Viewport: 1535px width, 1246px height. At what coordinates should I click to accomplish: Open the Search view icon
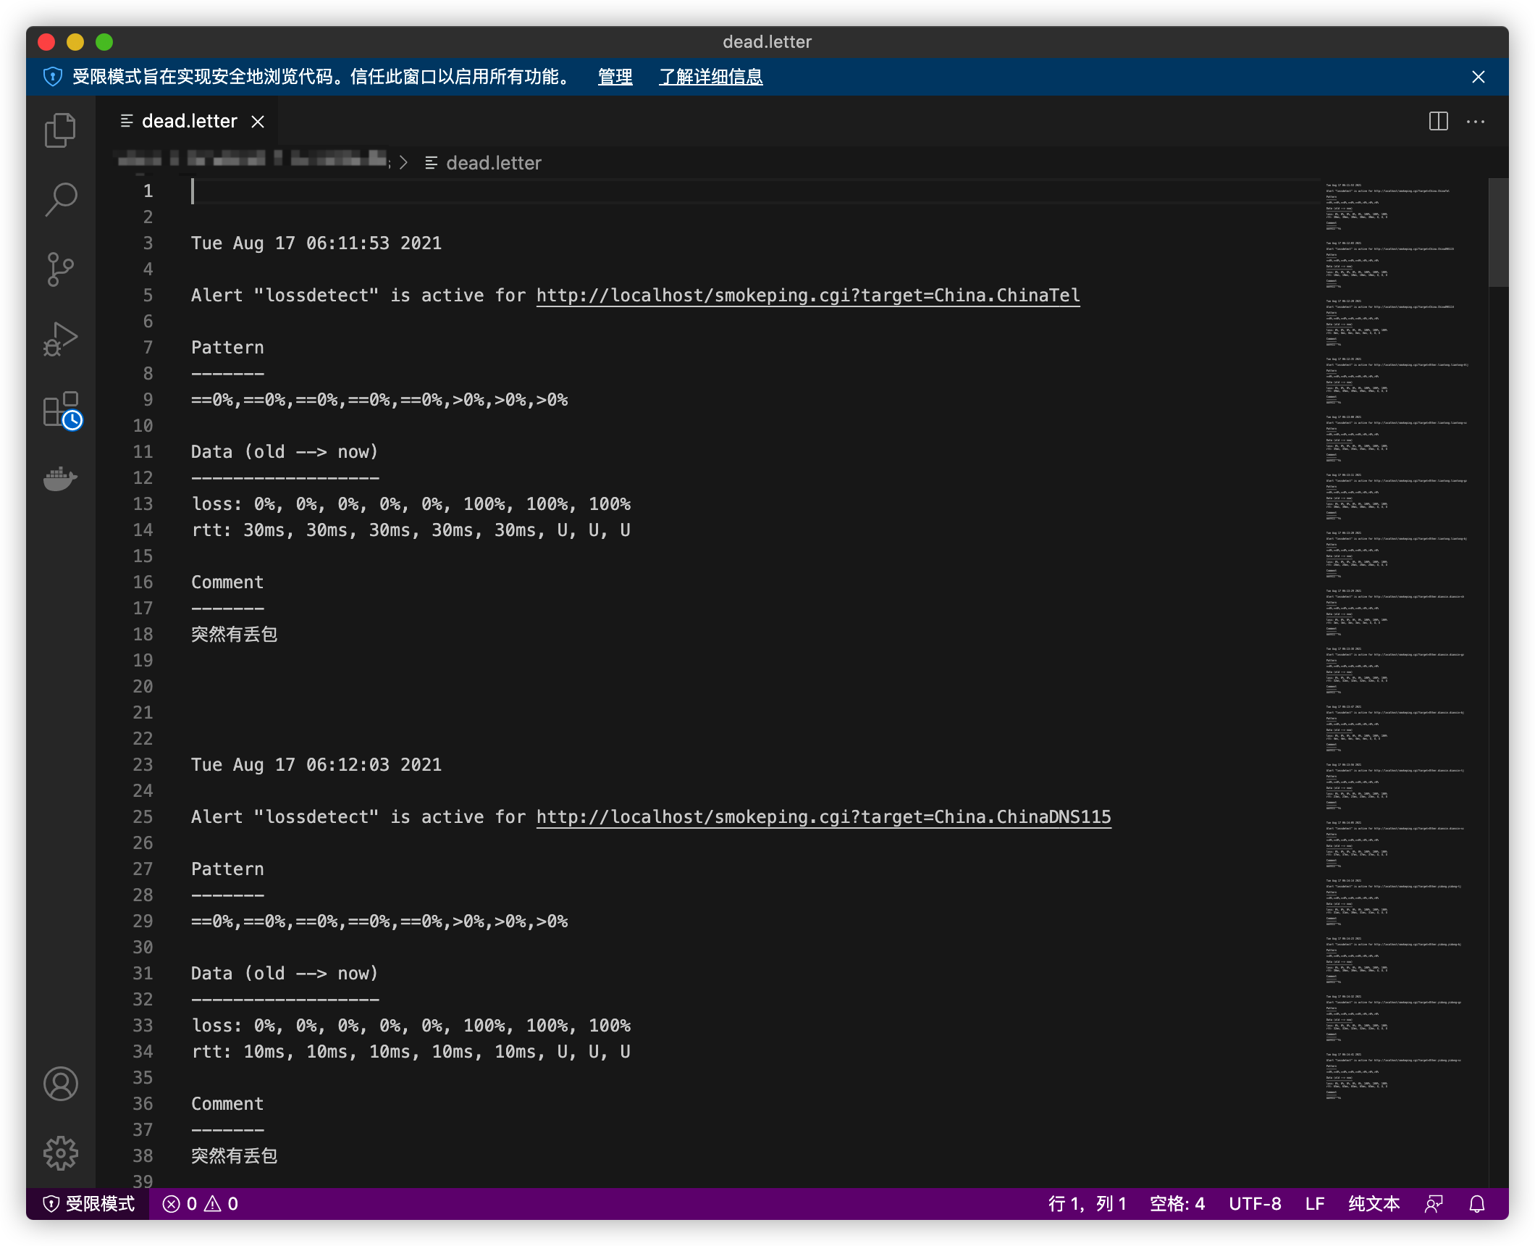tap(60, 199)
